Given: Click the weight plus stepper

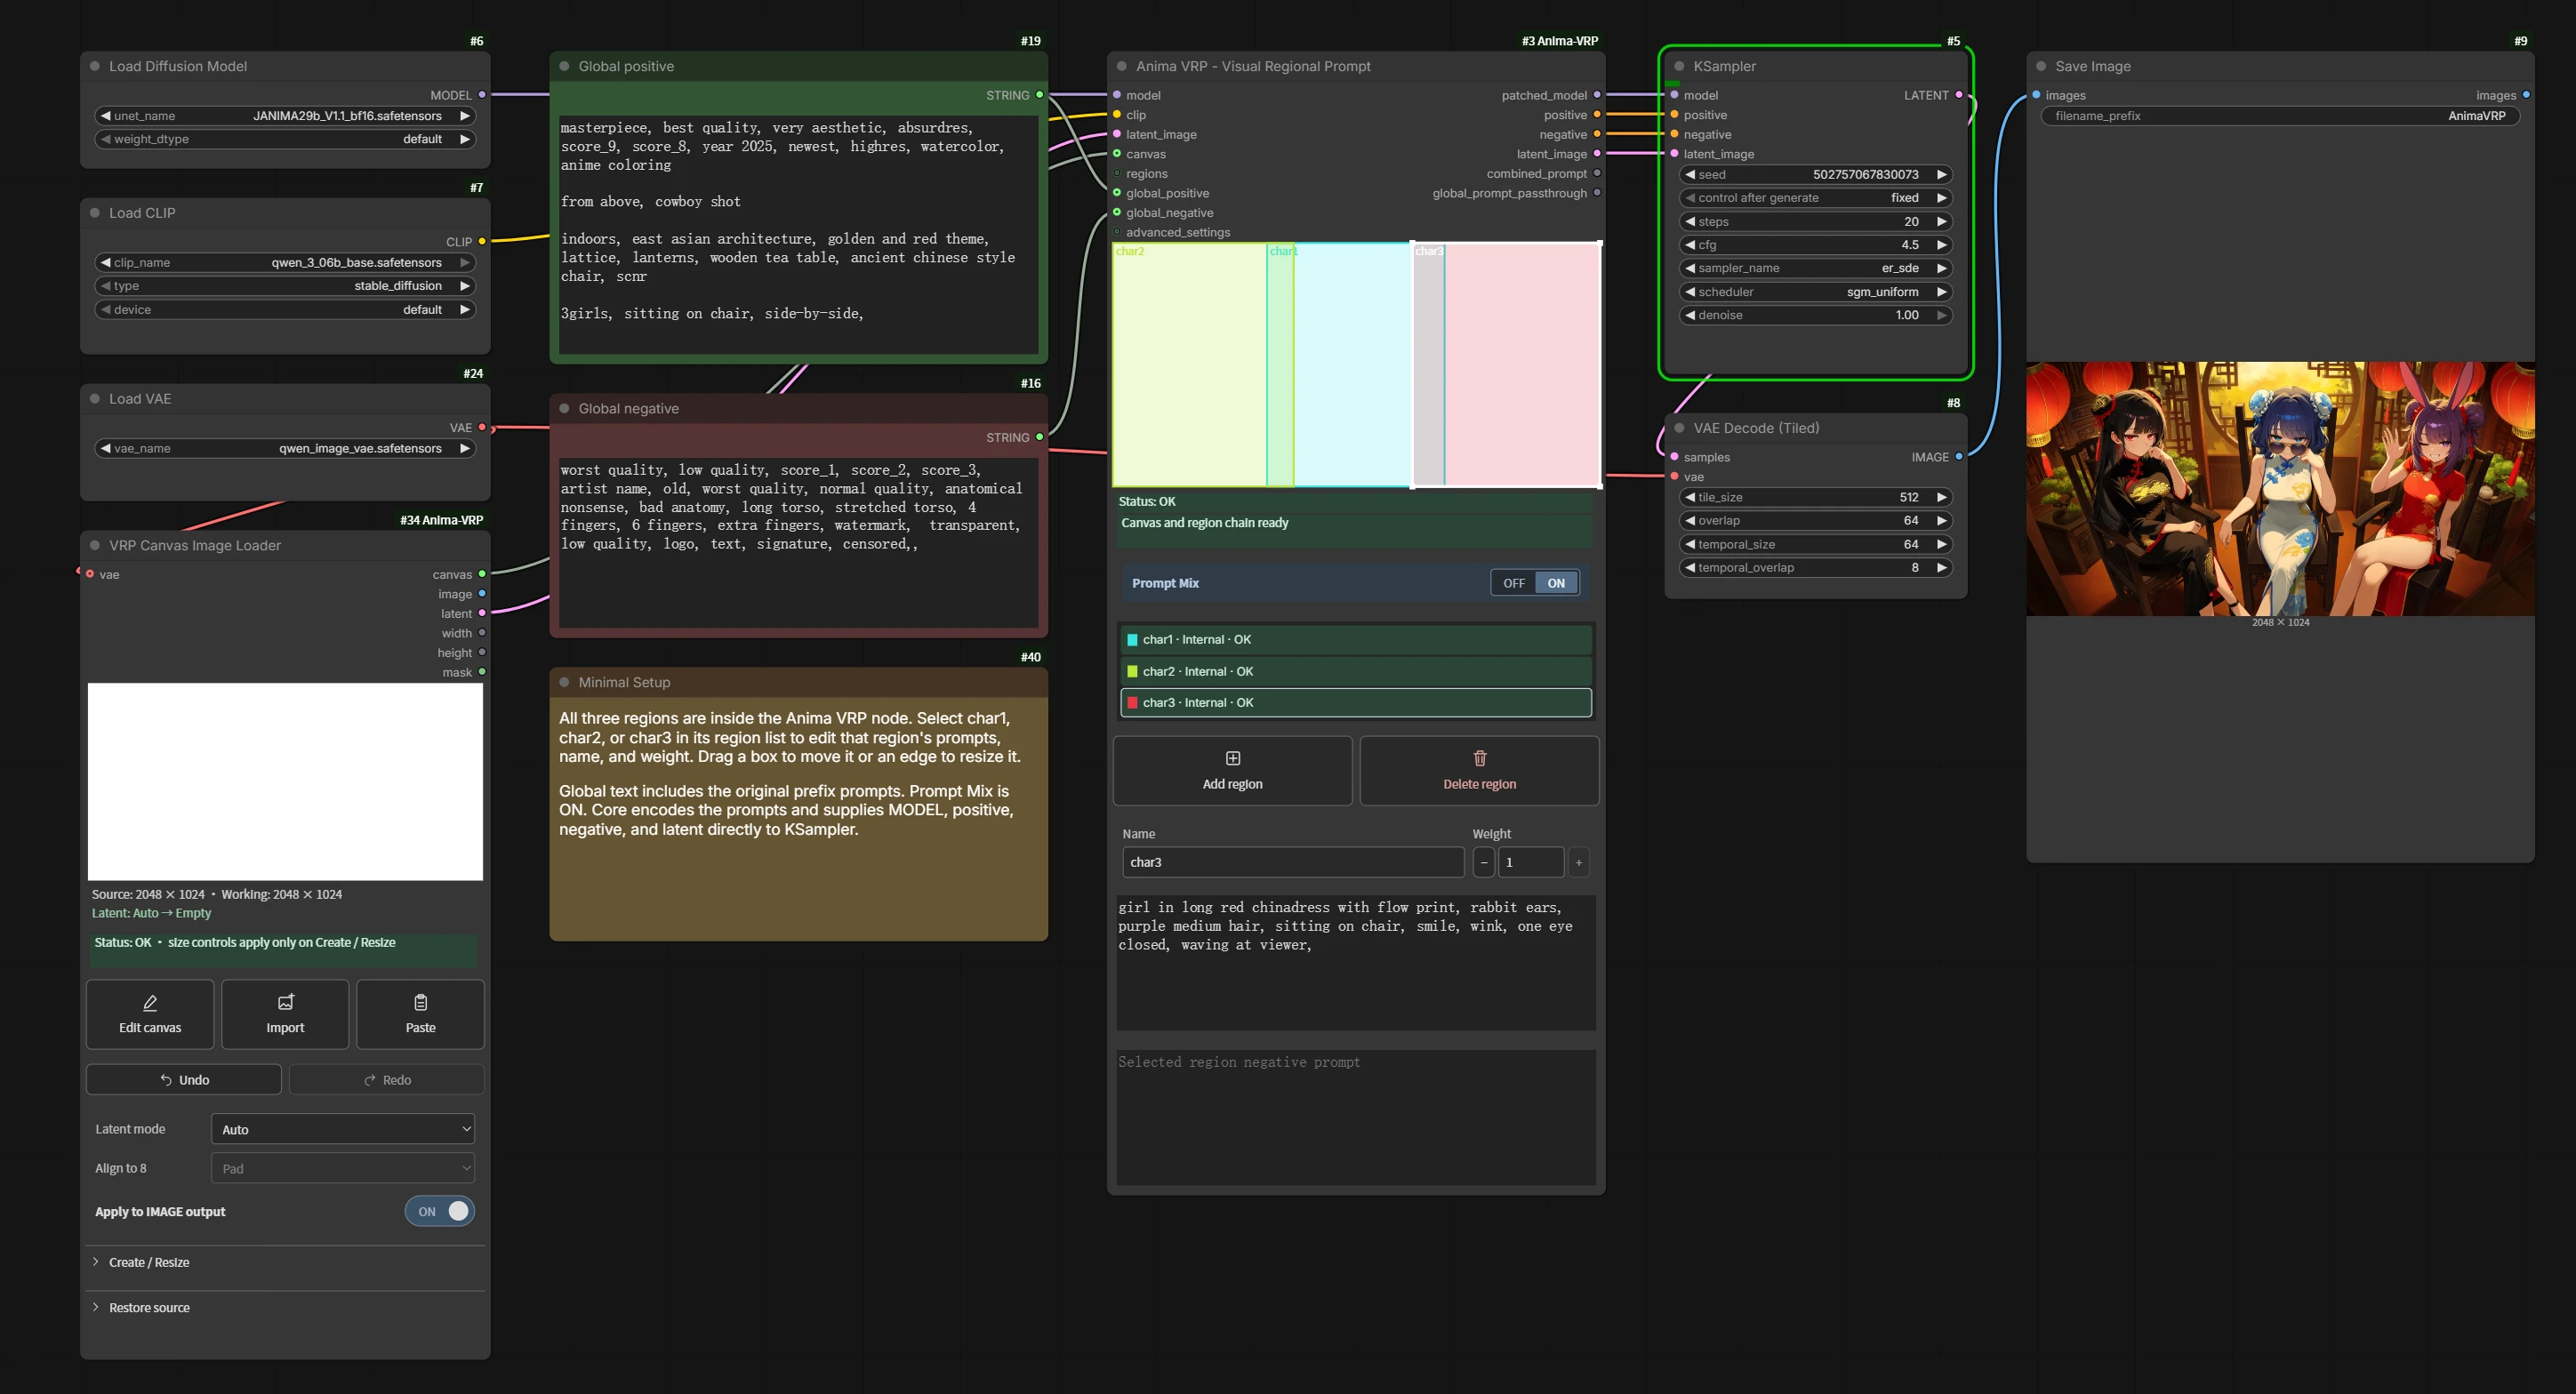Looking at the screenshot, I should tap(1579, 862).
